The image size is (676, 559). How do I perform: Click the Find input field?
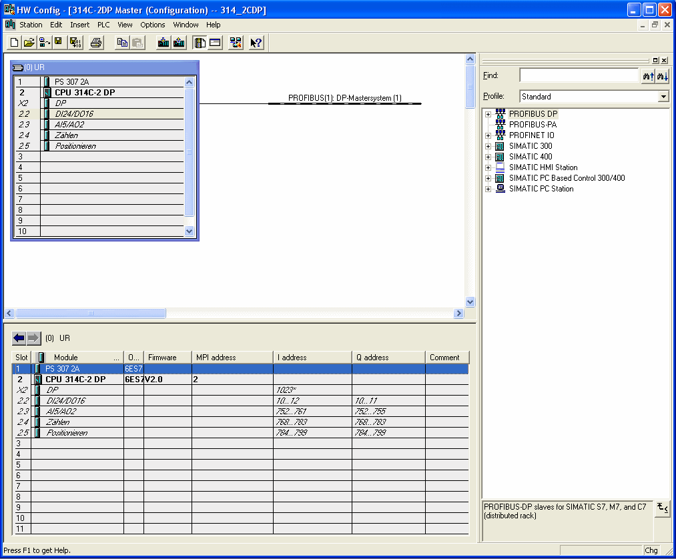[579, 76]
